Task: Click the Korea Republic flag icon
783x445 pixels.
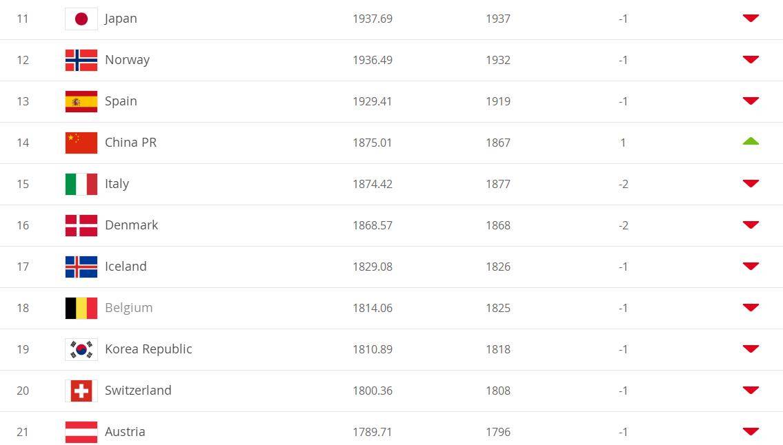Action: [x=81, y=350]
